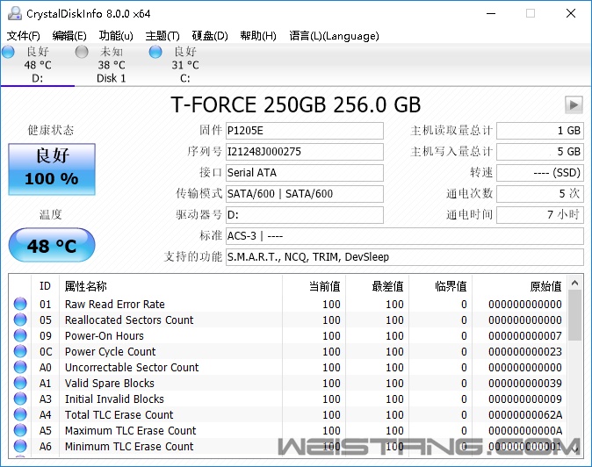Click the power on count 5 次 field
This screenshot has height=467, width=592.
540,194
